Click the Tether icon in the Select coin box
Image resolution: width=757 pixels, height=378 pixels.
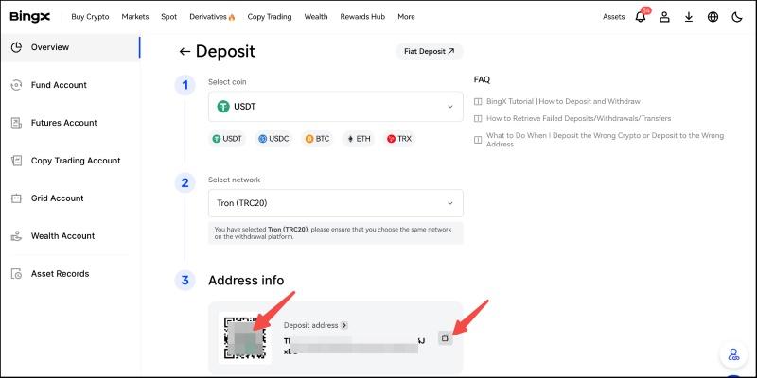(x=222, y=107)
